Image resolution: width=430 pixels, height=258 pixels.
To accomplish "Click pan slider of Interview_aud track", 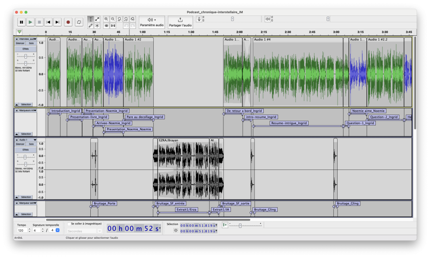I will coord(26,63).
